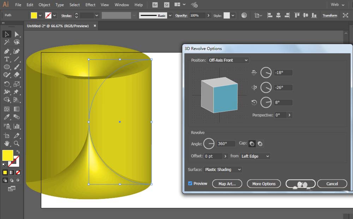Toggle the Preview checkbox
Viewport: 353px width, 219px height.
click(190, 183)
